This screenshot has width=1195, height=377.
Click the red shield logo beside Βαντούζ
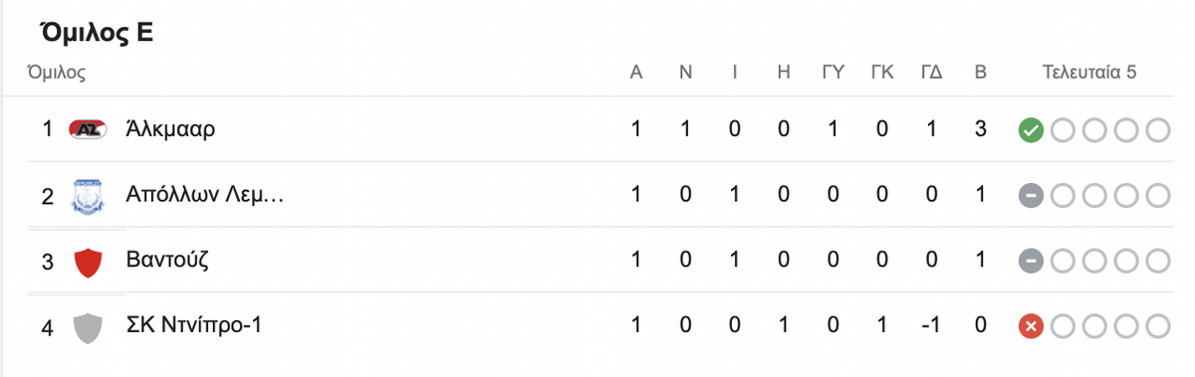(89, 262)
